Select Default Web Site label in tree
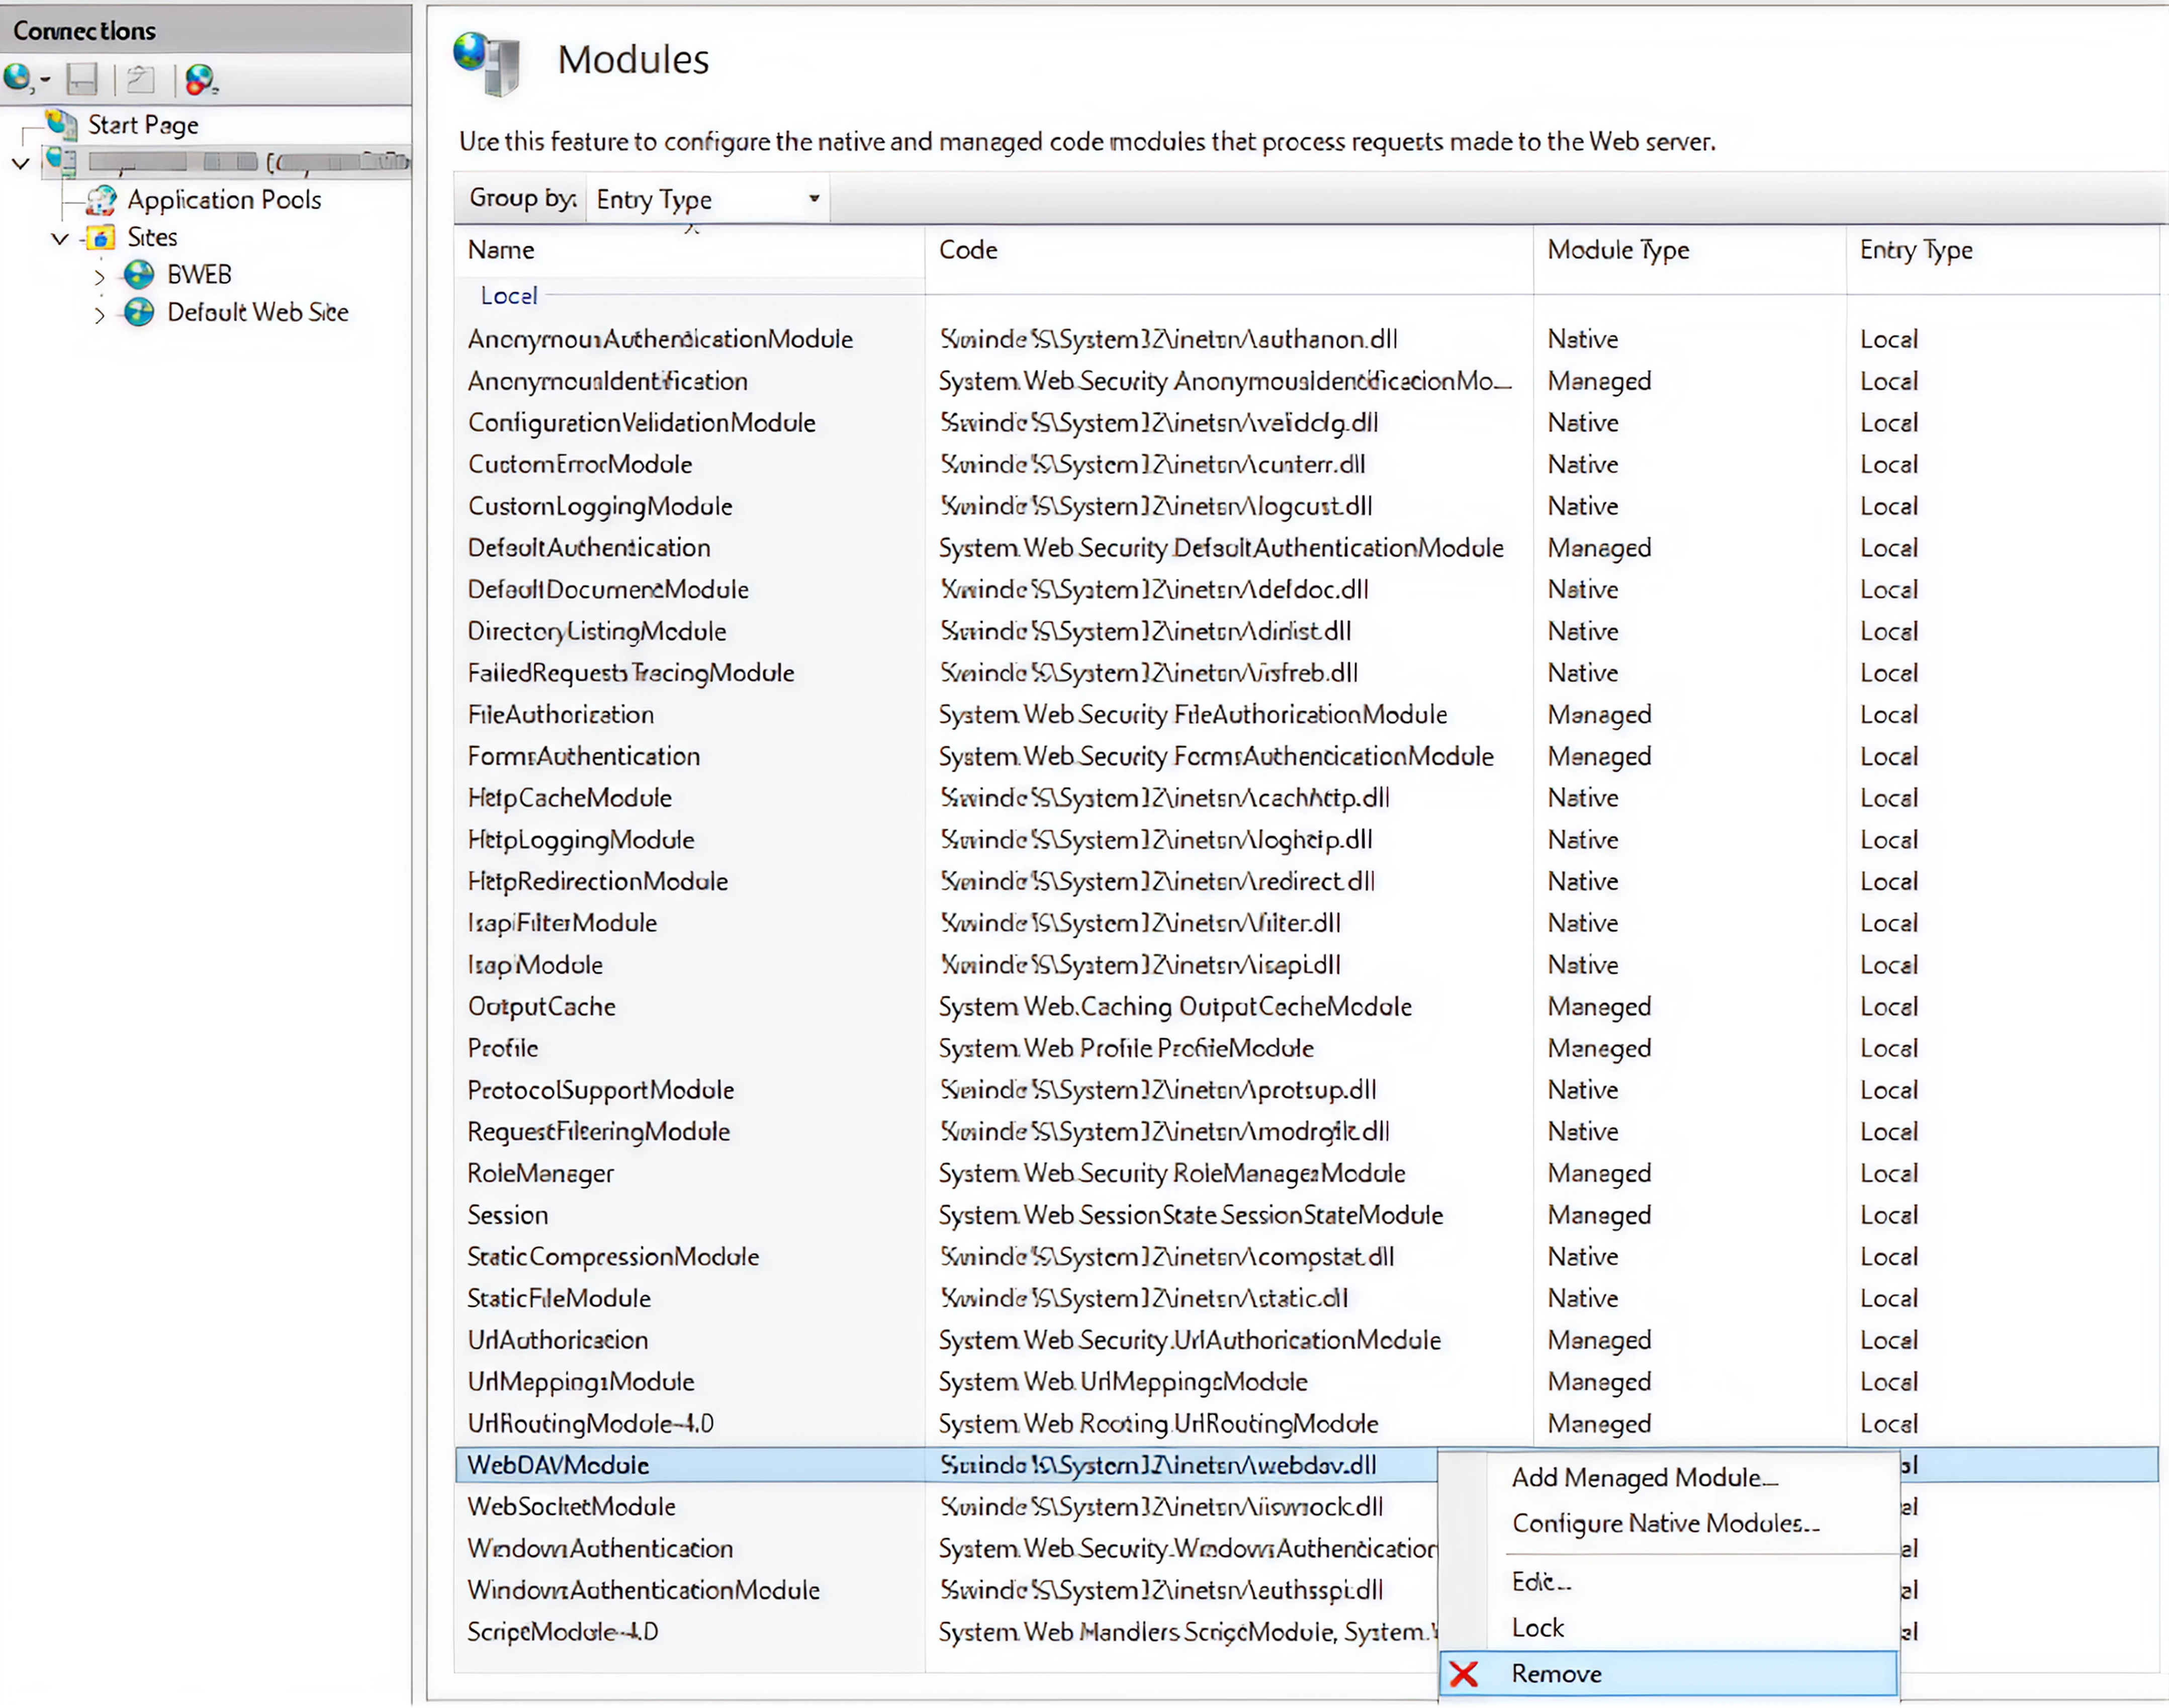 click(x=258, y=312)
